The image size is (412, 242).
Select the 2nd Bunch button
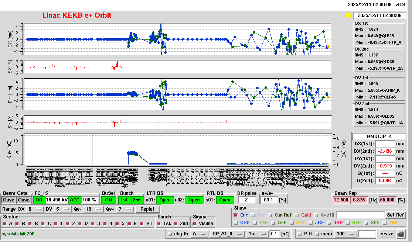(136, 200)
